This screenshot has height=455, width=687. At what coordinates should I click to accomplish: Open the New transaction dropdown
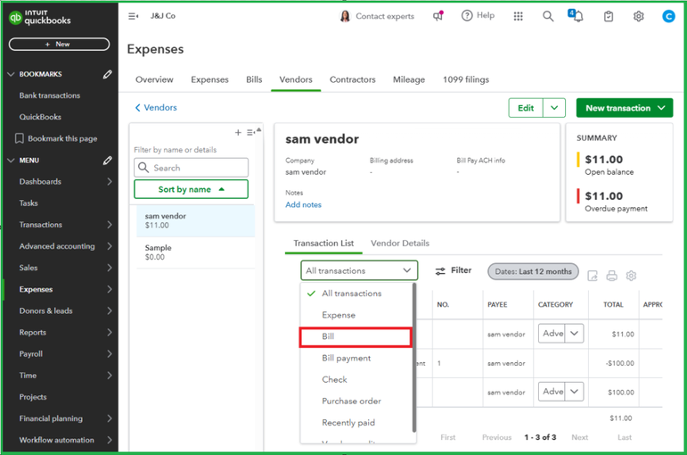(x=625, y=108)
